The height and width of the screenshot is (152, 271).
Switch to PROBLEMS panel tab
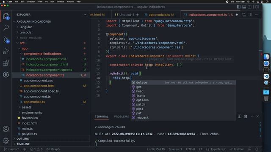pyautogui.click(x=122, y=117)
